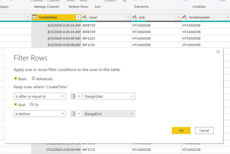Click the value type icon beside RangeEnd
The height and width of the screenshot is (154, 230).
76,114
